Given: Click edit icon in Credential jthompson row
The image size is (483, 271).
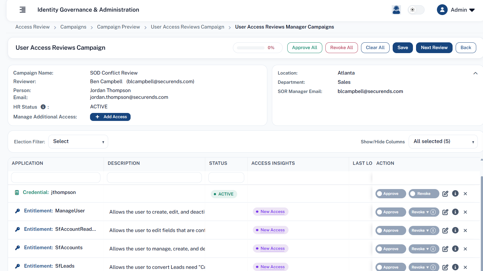Looking at the screenshot, I should 445,194.
